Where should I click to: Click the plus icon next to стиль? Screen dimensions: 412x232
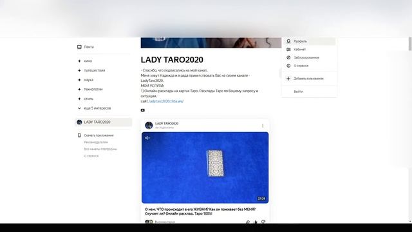click(79, 99)
